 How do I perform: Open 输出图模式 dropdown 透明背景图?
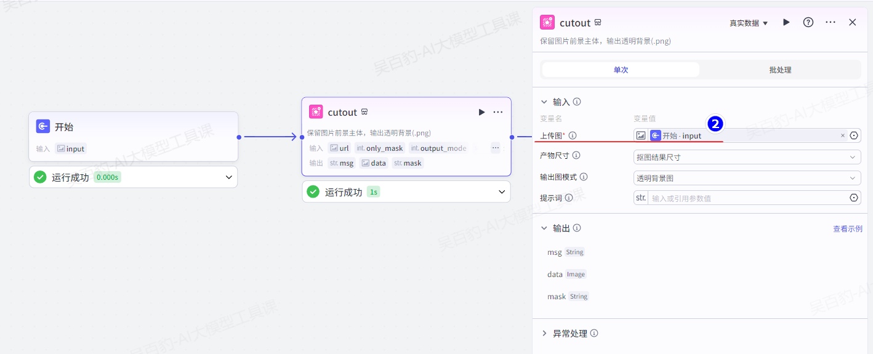tap(747, 178)
